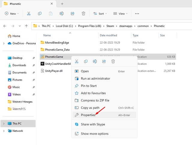The height and width of the screenshot is (145, 192).
Task: Open Properties from the context menu
Action: click(104, 115)
